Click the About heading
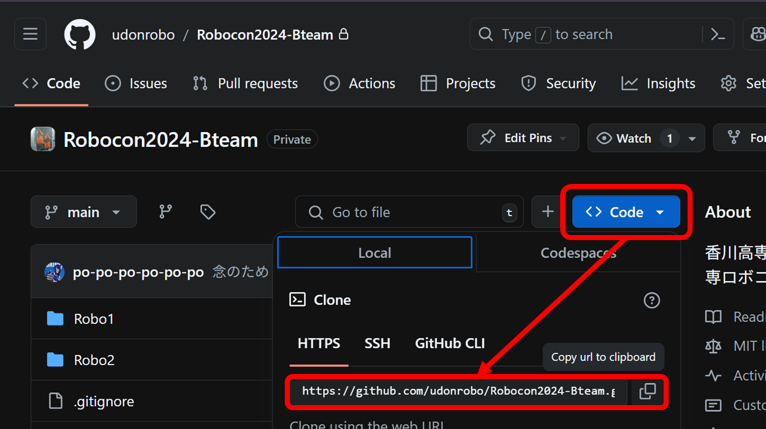Screen dimensions: 766x429 [x=728, y=212]
